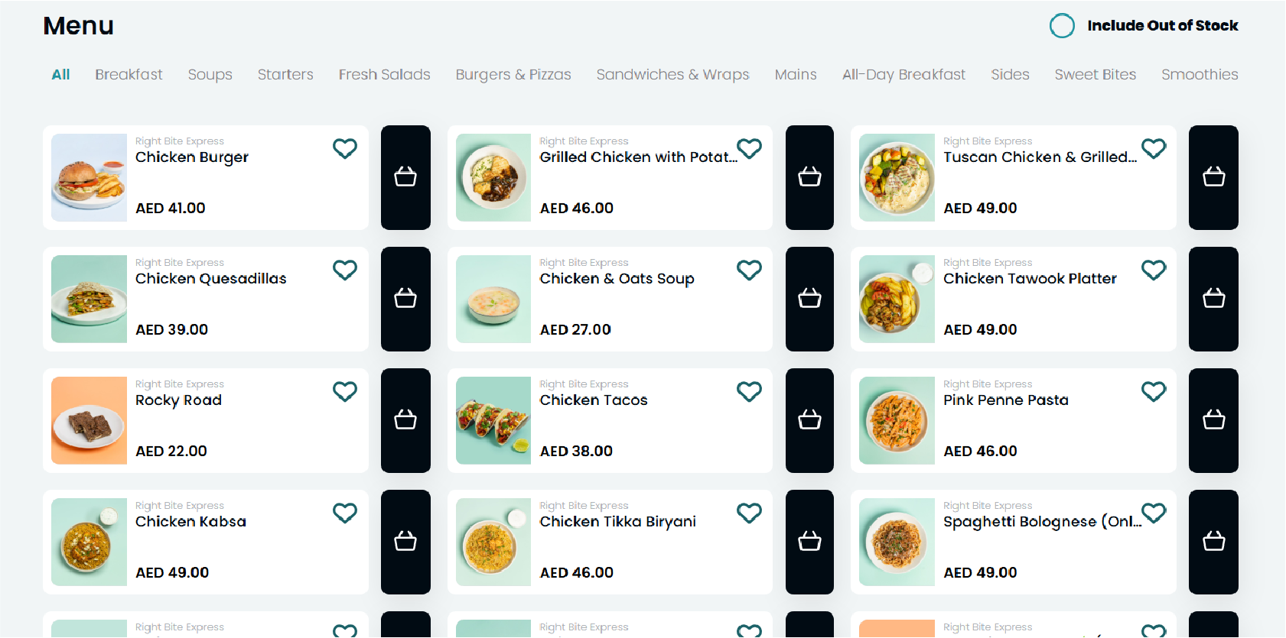Select the Smoothies category tab
The image size is (1286, 638).
pos(1199,75)
